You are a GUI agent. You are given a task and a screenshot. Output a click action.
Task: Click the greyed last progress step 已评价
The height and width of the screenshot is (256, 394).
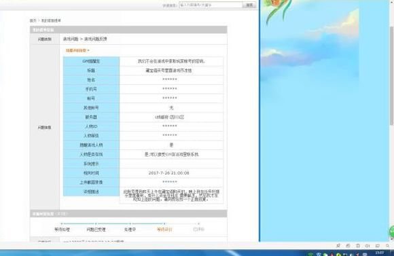click(x=198, y=230)
